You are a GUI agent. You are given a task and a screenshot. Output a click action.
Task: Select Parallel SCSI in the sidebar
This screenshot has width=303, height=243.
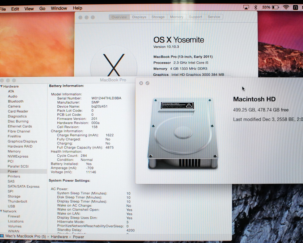point(18,166)
